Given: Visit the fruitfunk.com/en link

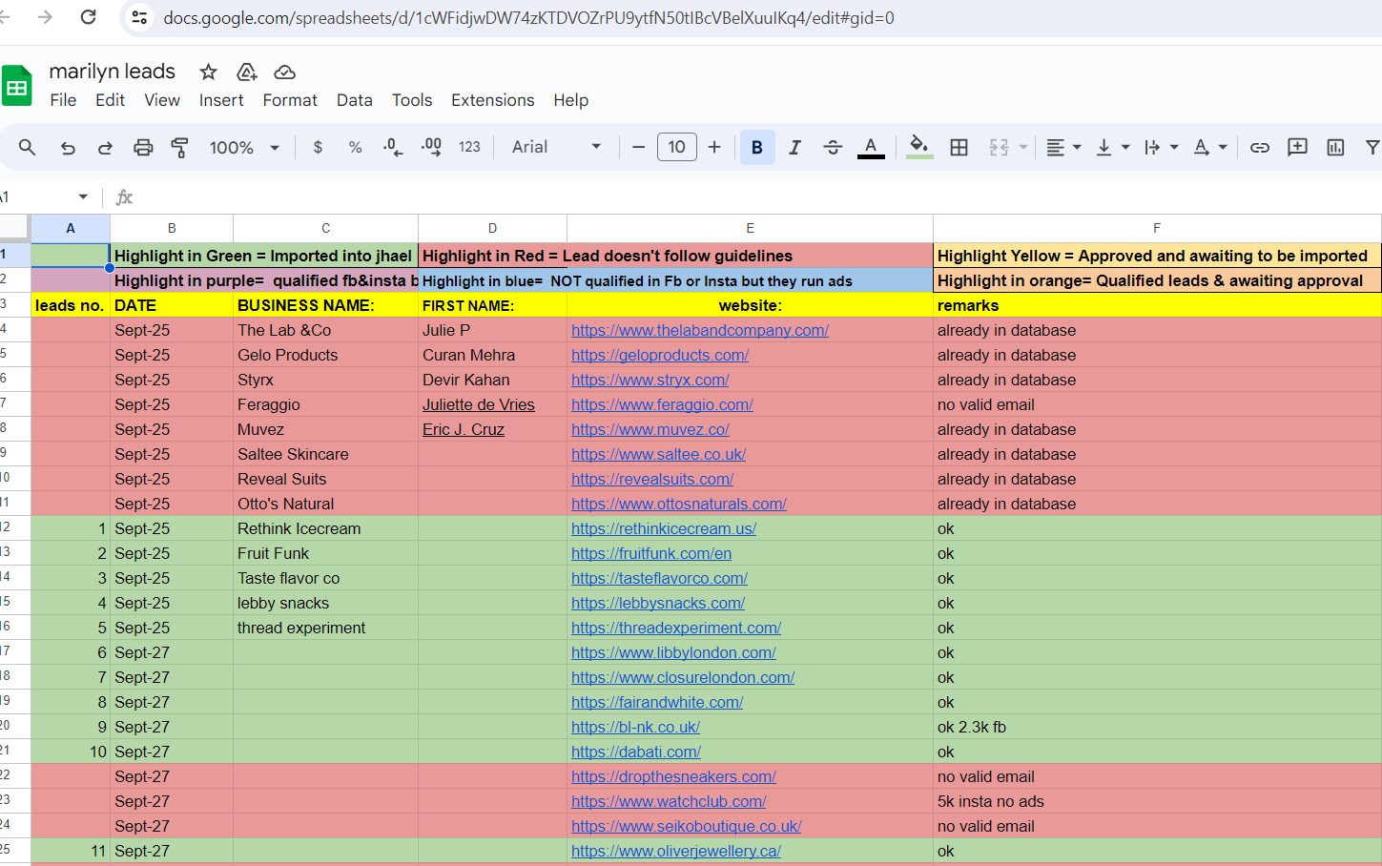Looking at the screenshot, I should tap(651, 553).
